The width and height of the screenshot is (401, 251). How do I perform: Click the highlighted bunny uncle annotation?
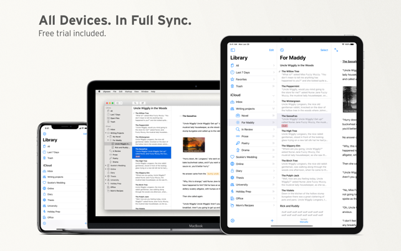click(213, 174)
